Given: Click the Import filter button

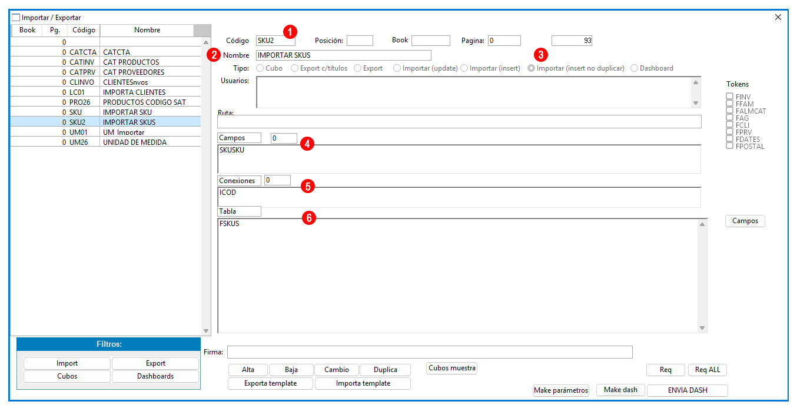Looking at the screenshot, I should [67, 363].
